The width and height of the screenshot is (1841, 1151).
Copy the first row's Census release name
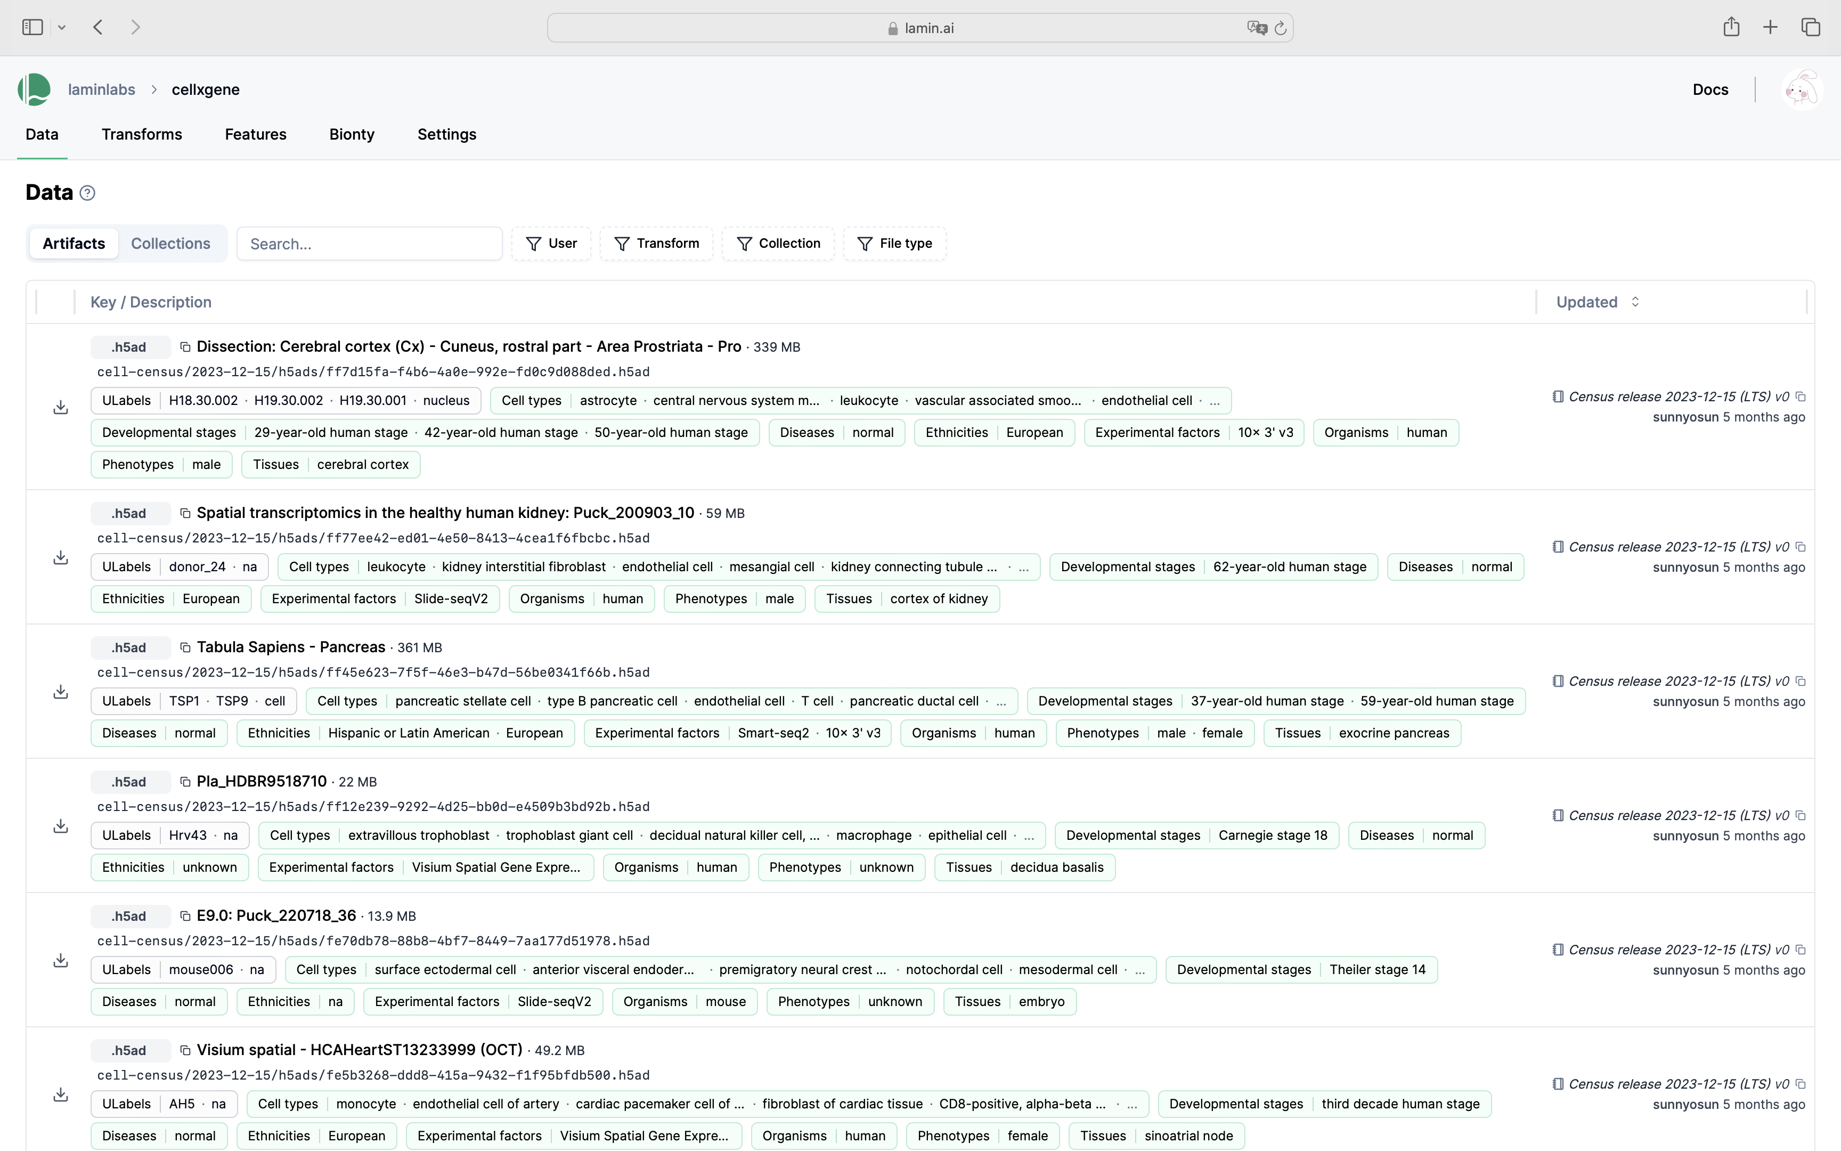point(1801,396)
